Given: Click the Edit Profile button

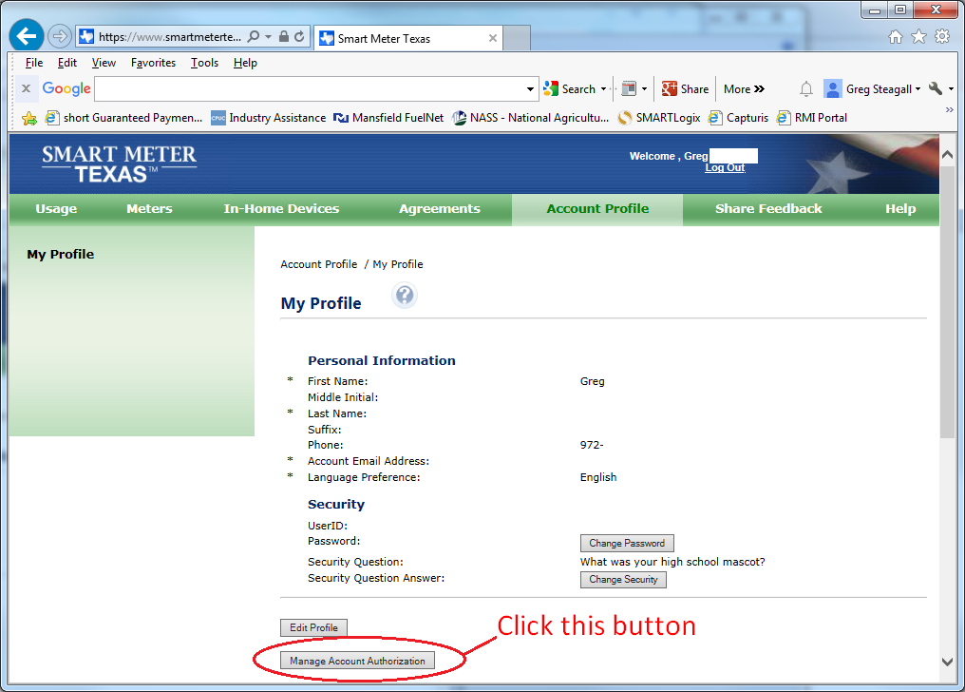Looking at the screenshot, I should 313,627.
